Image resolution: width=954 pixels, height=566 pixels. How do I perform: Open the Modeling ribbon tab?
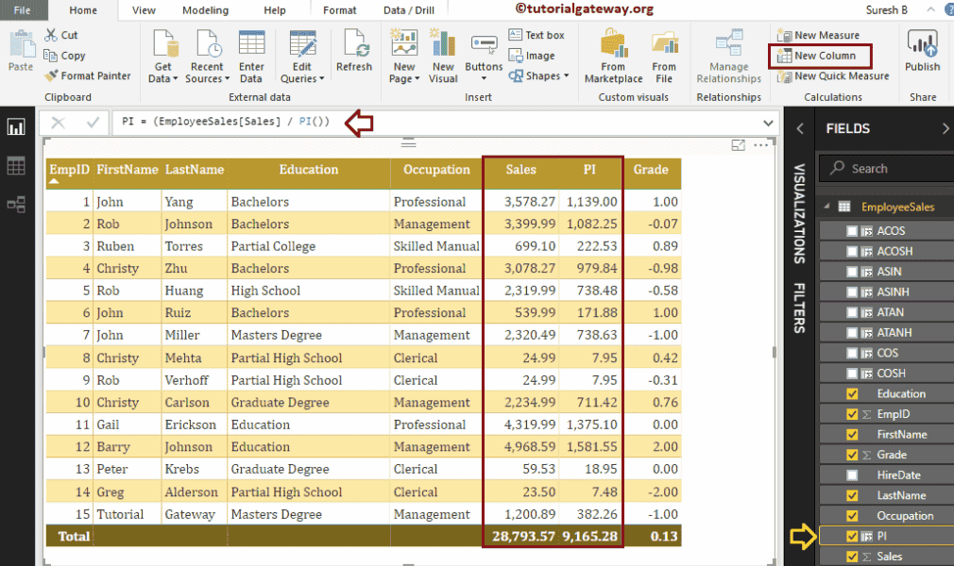coord(205,10)
